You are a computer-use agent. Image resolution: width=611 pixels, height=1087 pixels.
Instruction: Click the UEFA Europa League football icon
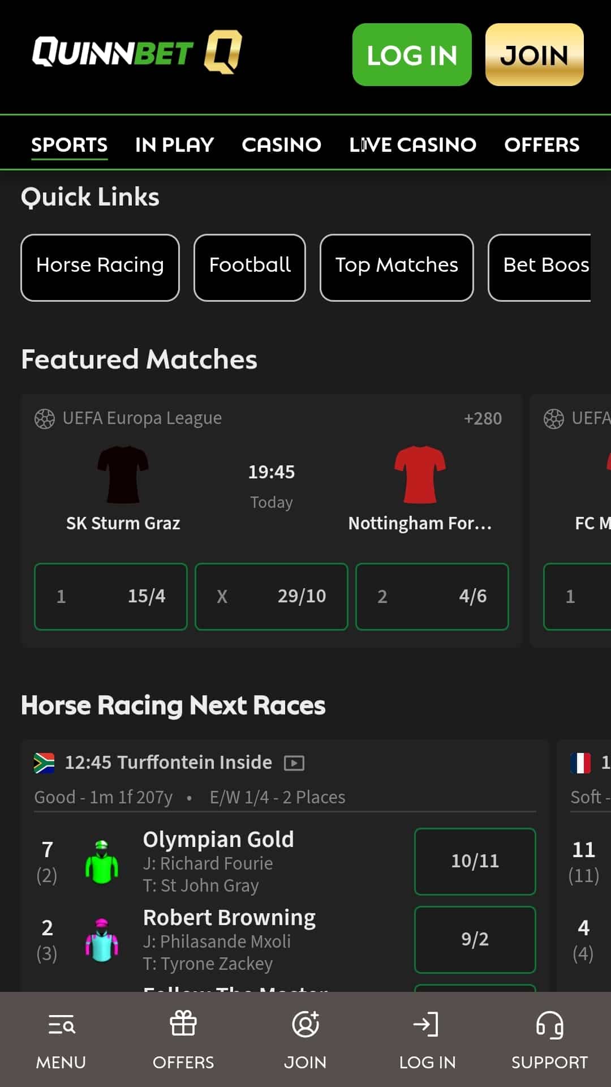click(44, 418)
